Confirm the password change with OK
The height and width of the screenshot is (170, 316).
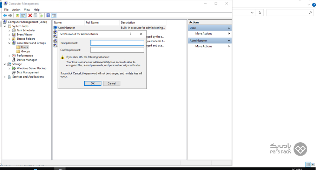click(x=93, y=83)
